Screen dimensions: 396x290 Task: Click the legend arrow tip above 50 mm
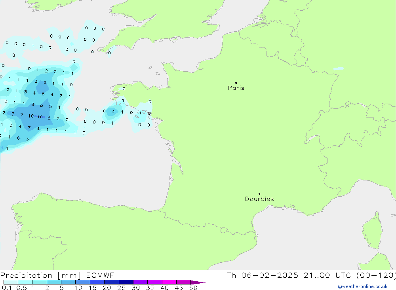(x=198, y=282)
